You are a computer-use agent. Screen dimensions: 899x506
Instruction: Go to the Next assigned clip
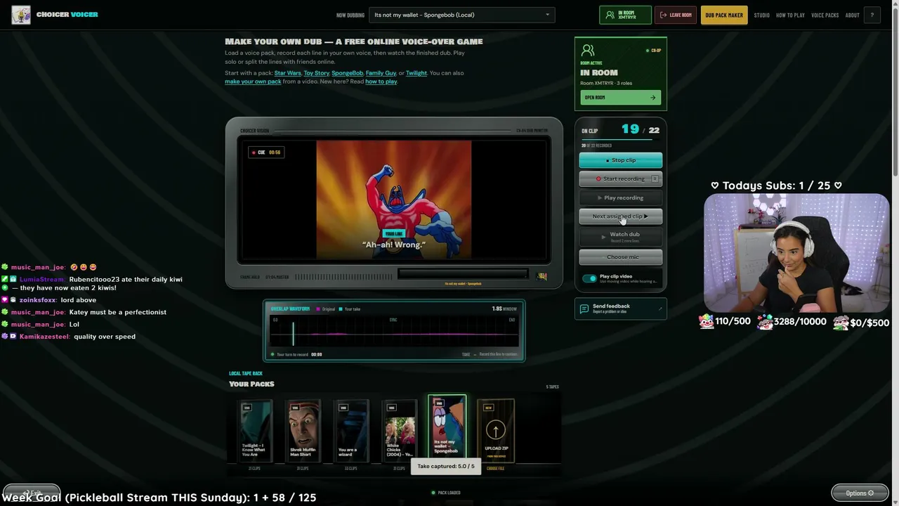coord(621,216)
